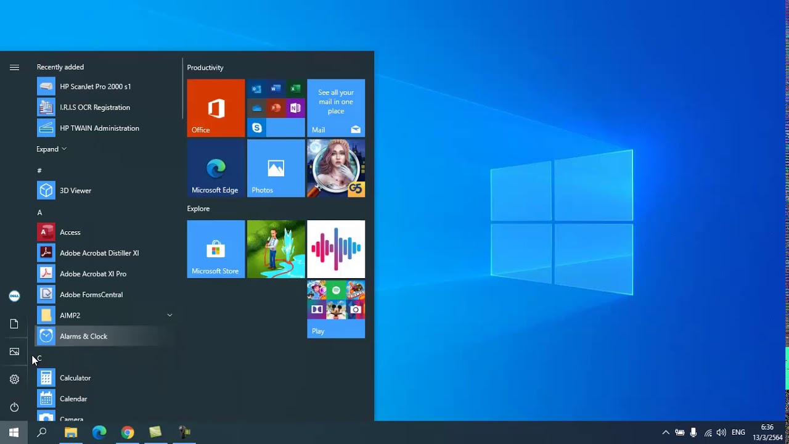Click the 'A' letter group header

click(39, 212)
